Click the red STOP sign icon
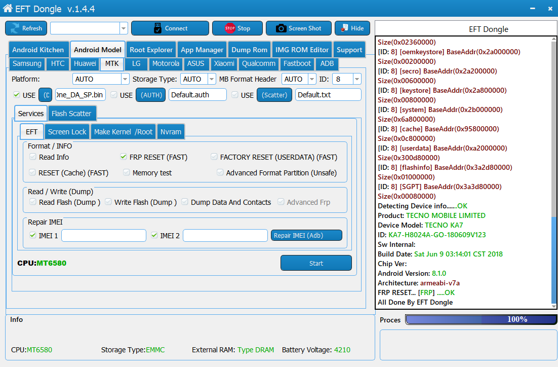Viewport: 558px width, 367px height. [230, 28]
